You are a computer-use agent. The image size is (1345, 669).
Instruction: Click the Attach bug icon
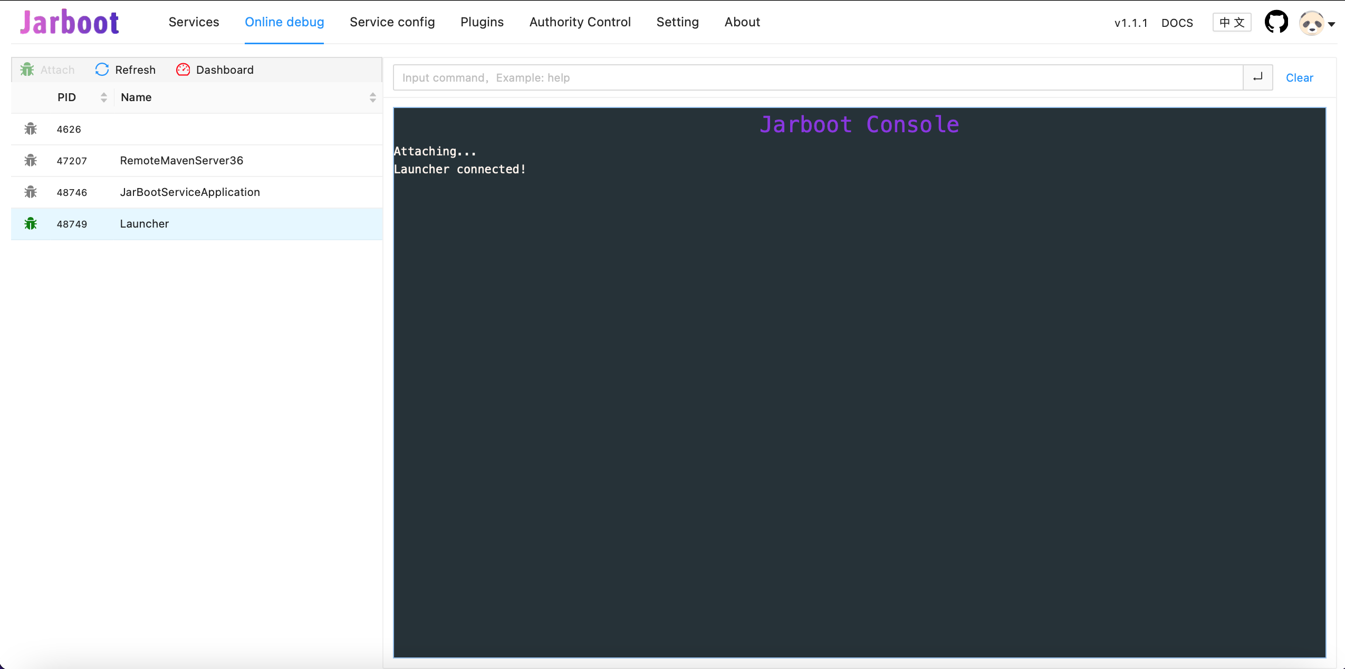click(x=27, y=70)
